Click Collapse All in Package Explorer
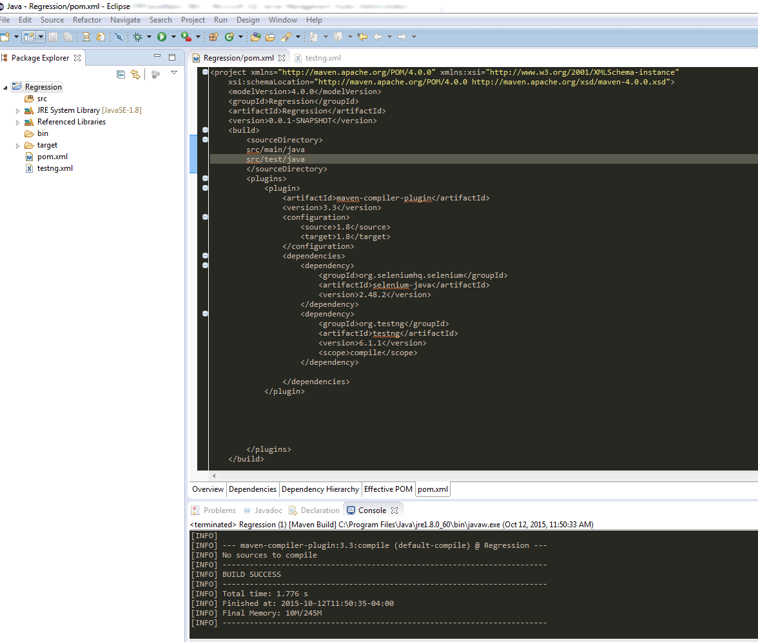Screen dimensions: 758x642 (x=121, y=75)
